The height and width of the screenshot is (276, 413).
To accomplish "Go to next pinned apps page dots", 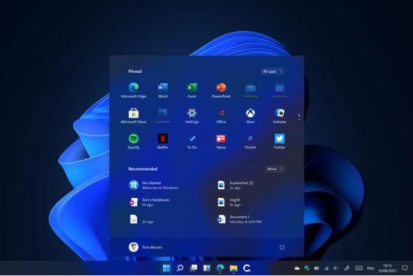I will pyautogui.click(x=299, y=118).
